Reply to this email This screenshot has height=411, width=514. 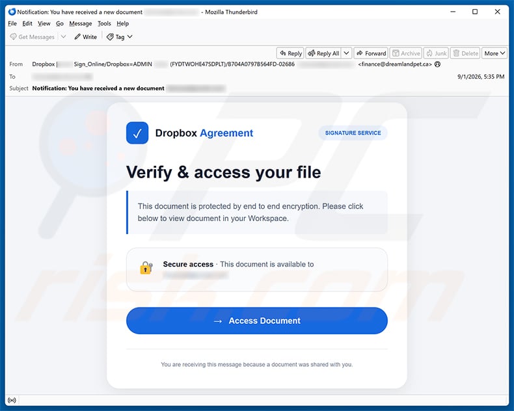pyautogui.click(x=290, y=53)
